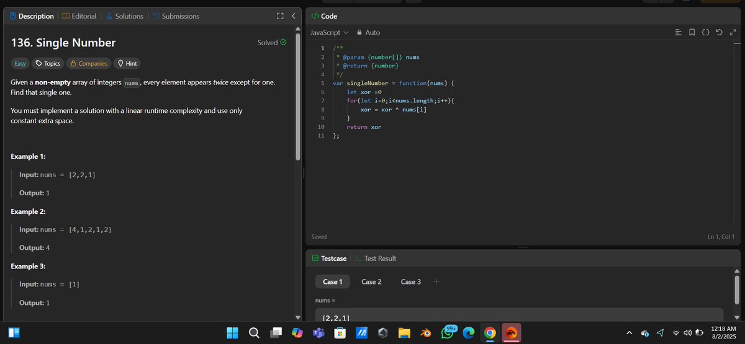Viewport: 745px width, 344px height.
Task: Add a new test case with plus icon
Action: 436,281
